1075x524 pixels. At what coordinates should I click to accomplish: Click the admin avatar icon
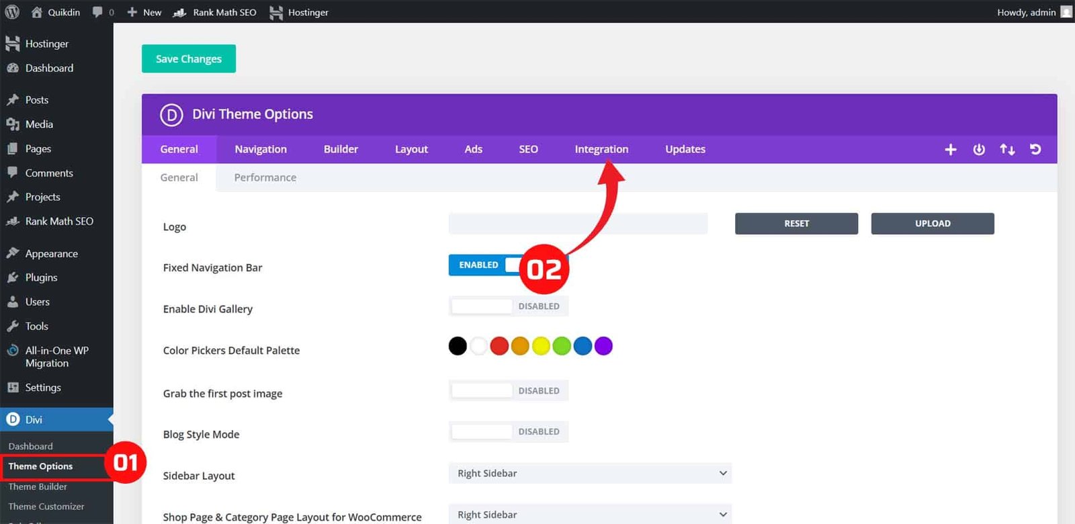point(1066,12)
